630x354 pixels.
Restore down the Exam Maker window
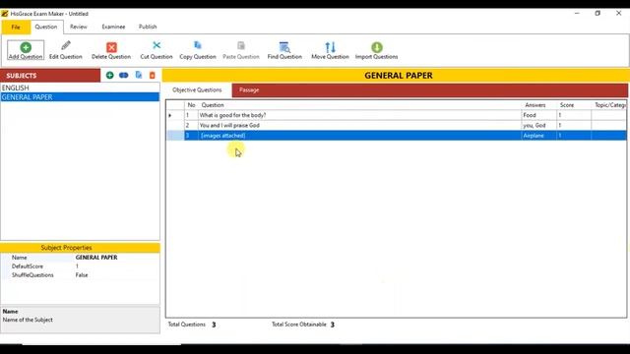pos(598,13)
